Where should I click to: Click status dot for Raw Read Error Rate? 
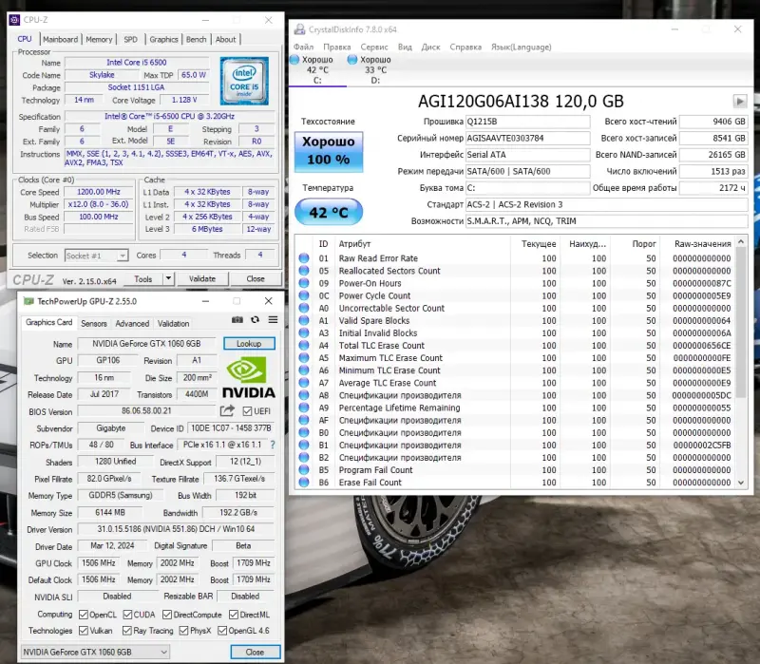(304, 258)
